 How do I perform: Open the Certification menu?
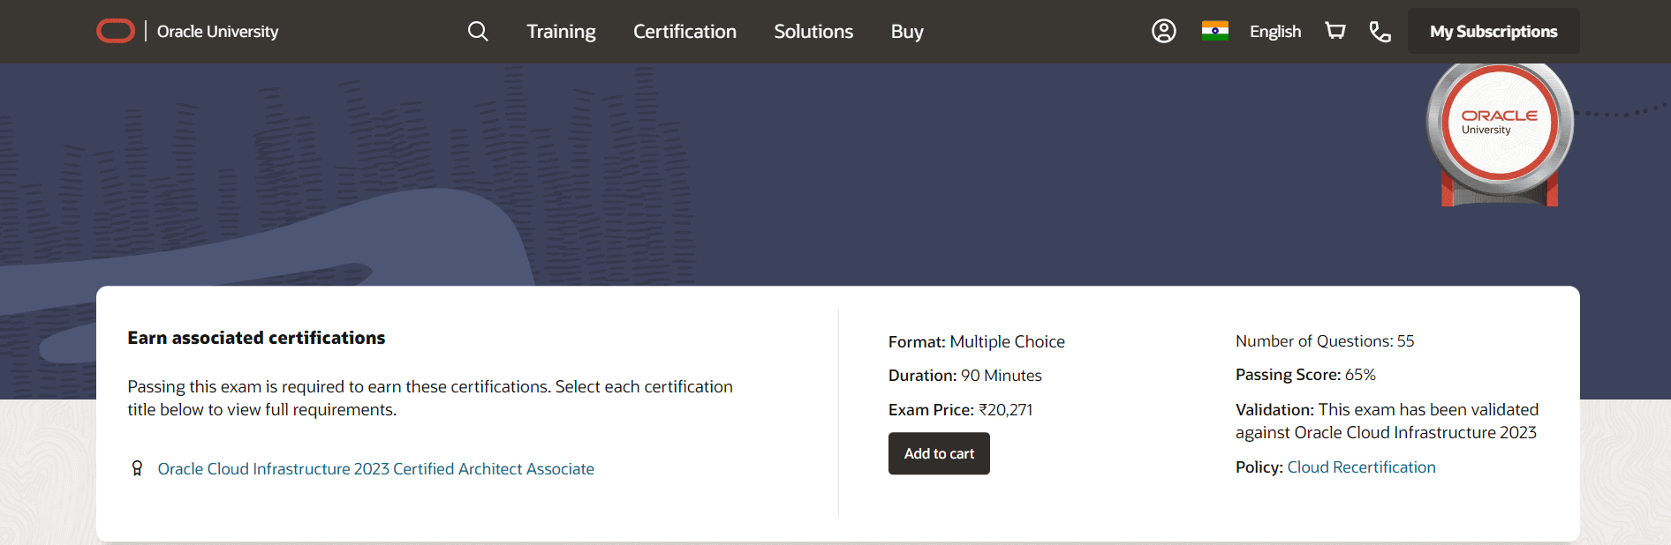tap(684, 32)
